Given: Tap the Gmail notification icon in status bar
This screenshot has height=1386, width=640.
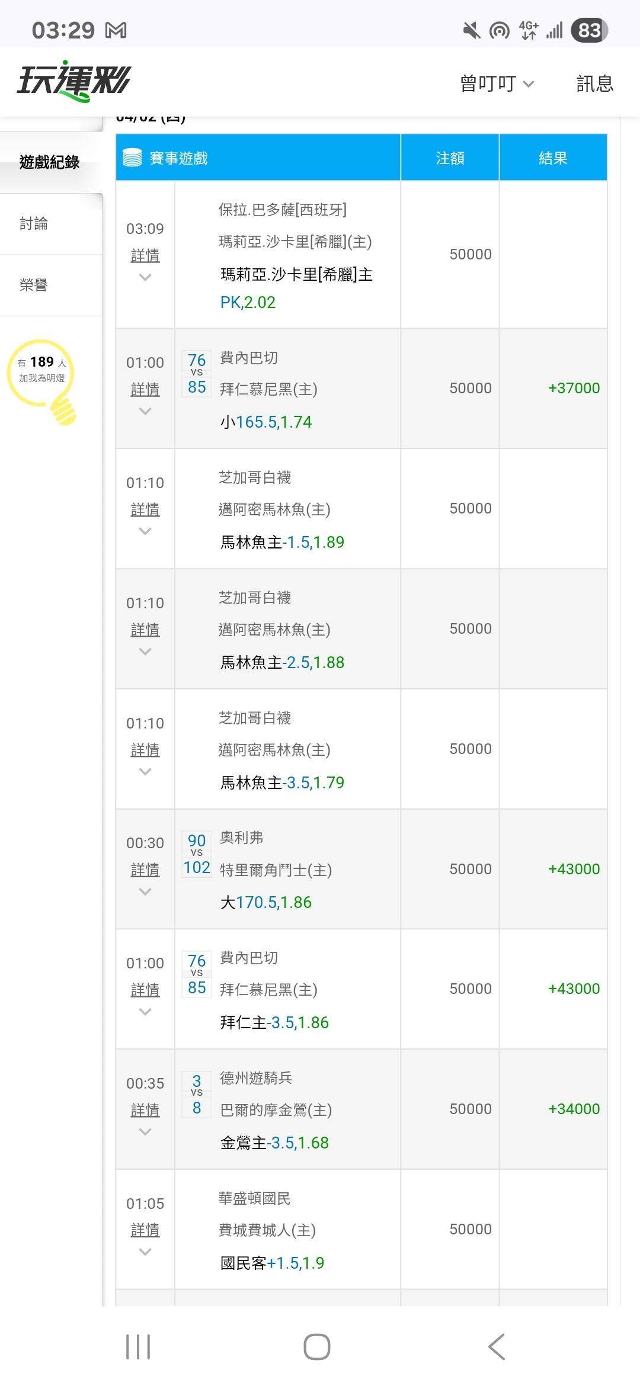Looking at the screenshot, I should (116, 30).
